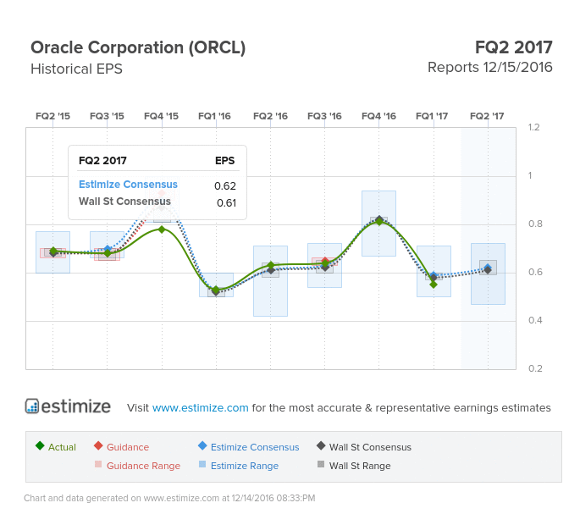The width and height of the screenshot is (580, 525).
Task: Click the red Guidance diamond legend icon
Action: (98, 445)
